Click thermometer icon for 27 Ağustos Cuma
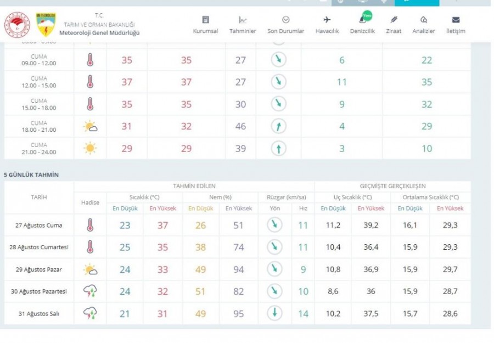 (90, 225)
